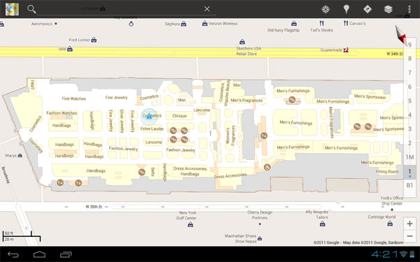Image resolution: width=420 pixels, height=262 pixels.
Task: Tap the search magnifier icon
Action: coord(31,9)
